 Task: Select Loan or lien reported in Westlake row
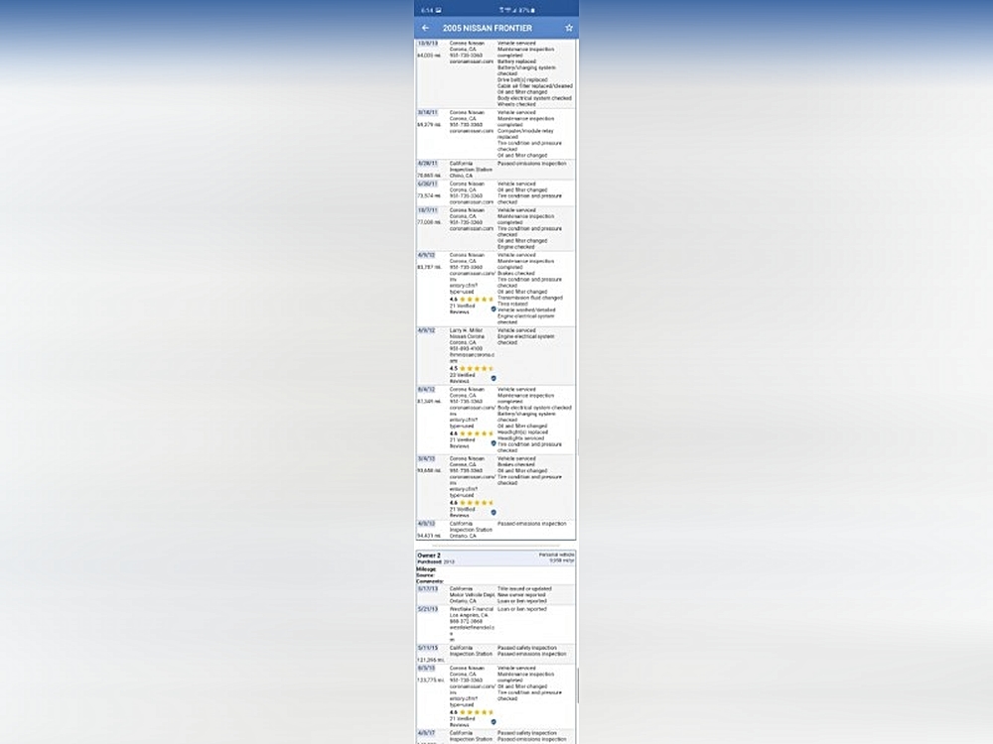click(x=522, y=609)
